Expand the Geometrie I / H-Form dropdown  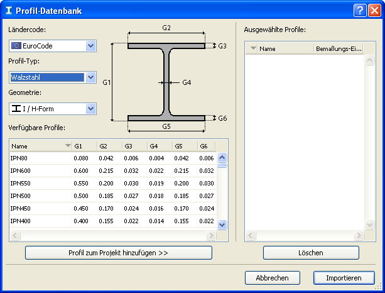pos(90,109)
